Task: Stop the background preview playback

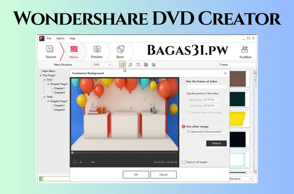Action: tap(81, 162)
